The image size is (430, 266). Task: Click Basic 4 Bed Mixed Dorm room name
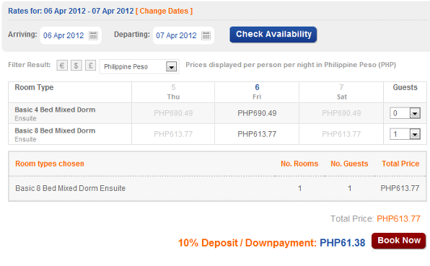(x=55, y=110)
